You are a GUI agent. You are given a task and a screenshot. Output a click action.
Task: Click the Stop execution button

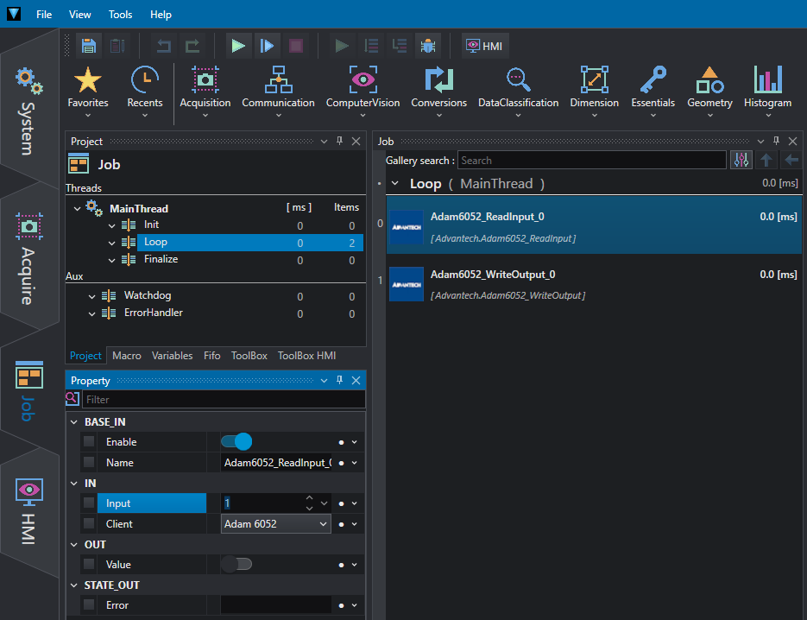[x=296, y=46]
